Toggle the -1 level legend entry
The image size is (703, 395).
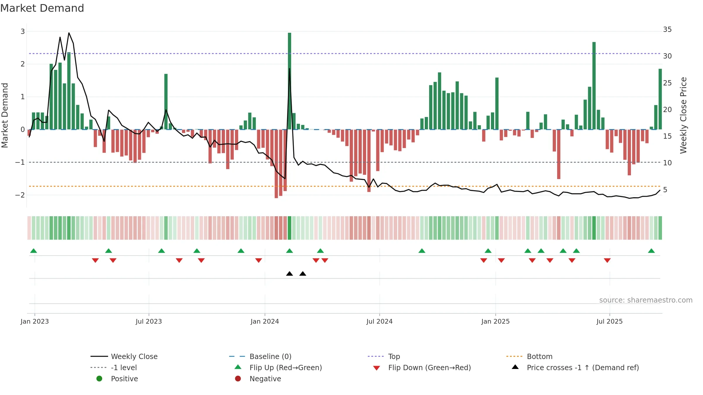(114, 367)
